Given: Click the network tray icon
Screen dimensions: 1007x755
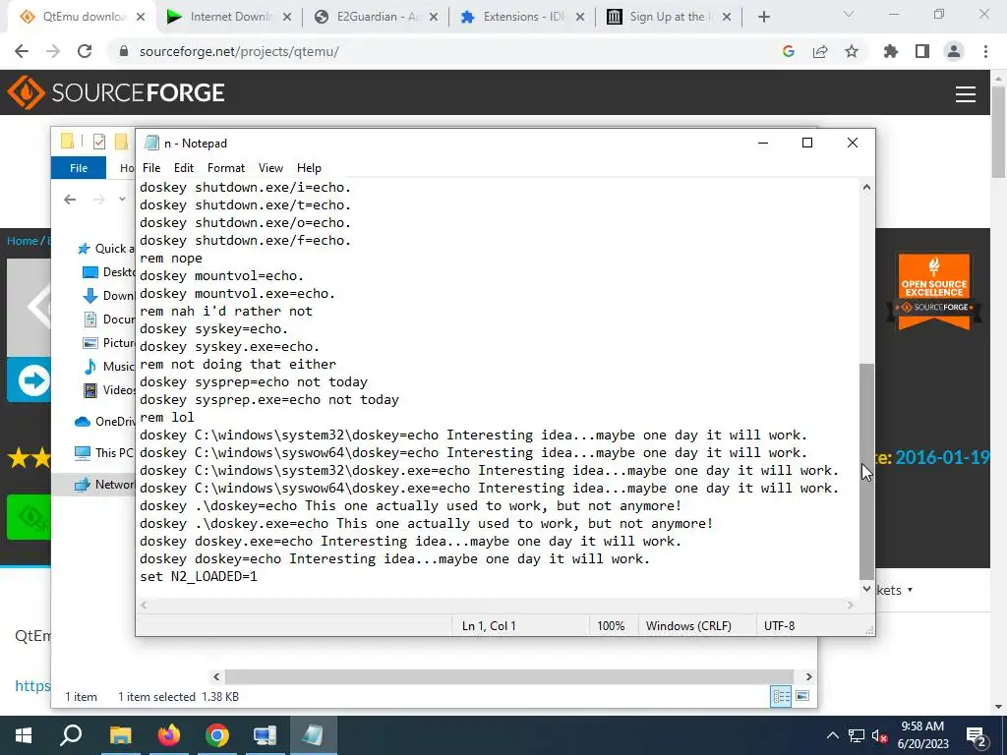Looking at the screenshot, I should (857, 735).
